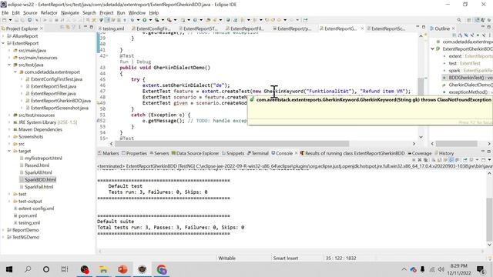Image resolution: width=493 pixels, height=277 pixels.
Task: Click Eclipse icon on the taskbar
Action: pos(142,269)
